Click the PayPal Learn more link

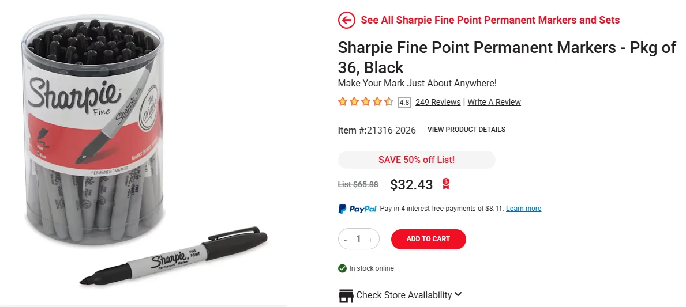[x=524, y=209]
